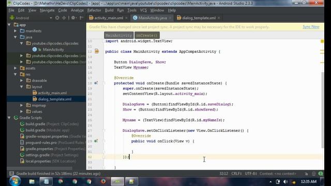Click the project panel horizontal scrollbar

[x=40, y=168]
